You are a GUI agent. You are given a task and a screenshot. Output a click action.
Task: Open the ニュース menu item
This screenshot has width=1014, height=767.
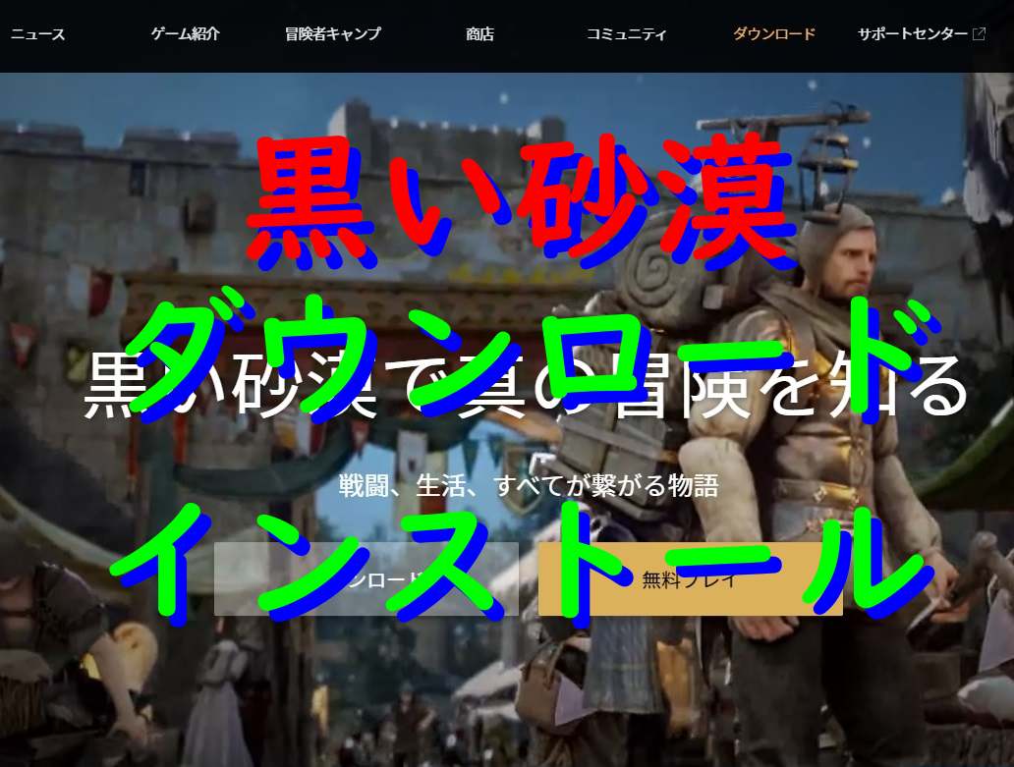tap(37, 32)
